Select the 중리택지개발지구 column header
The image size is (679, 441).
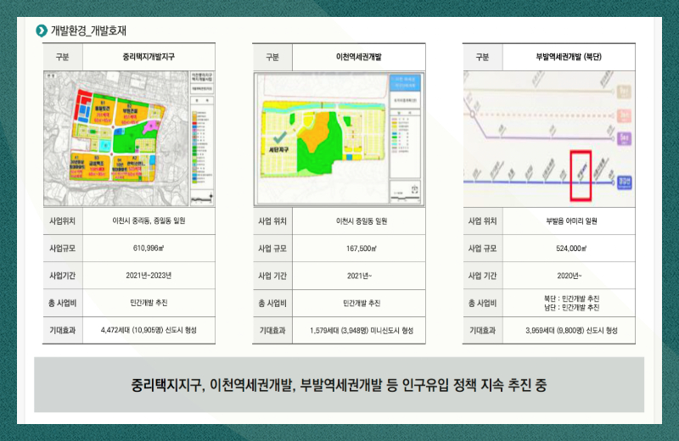point(149,57)
